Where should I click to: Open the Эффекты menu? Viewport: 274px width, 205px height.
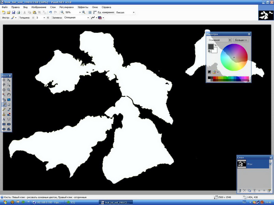click(x=83, y=7)
